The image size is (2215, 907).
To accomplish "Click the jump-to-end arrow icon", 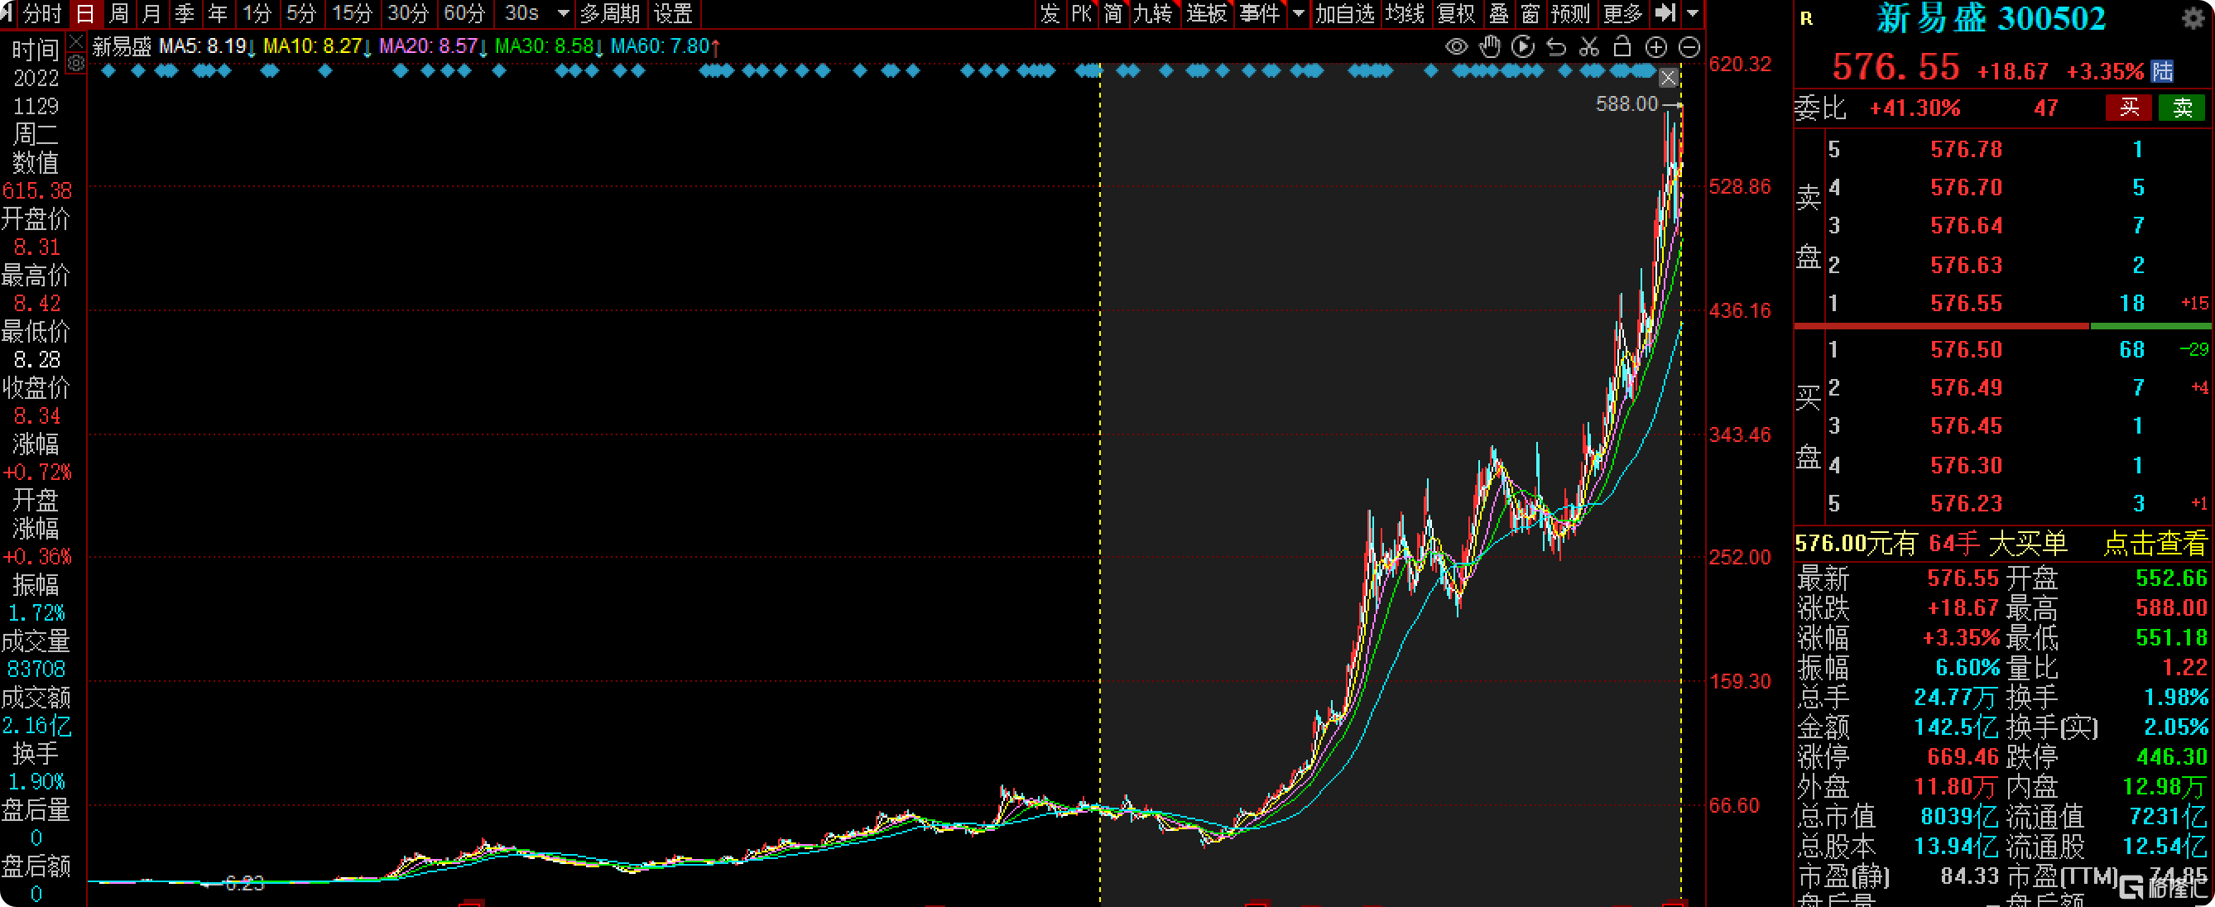I will pos(1665,13).
